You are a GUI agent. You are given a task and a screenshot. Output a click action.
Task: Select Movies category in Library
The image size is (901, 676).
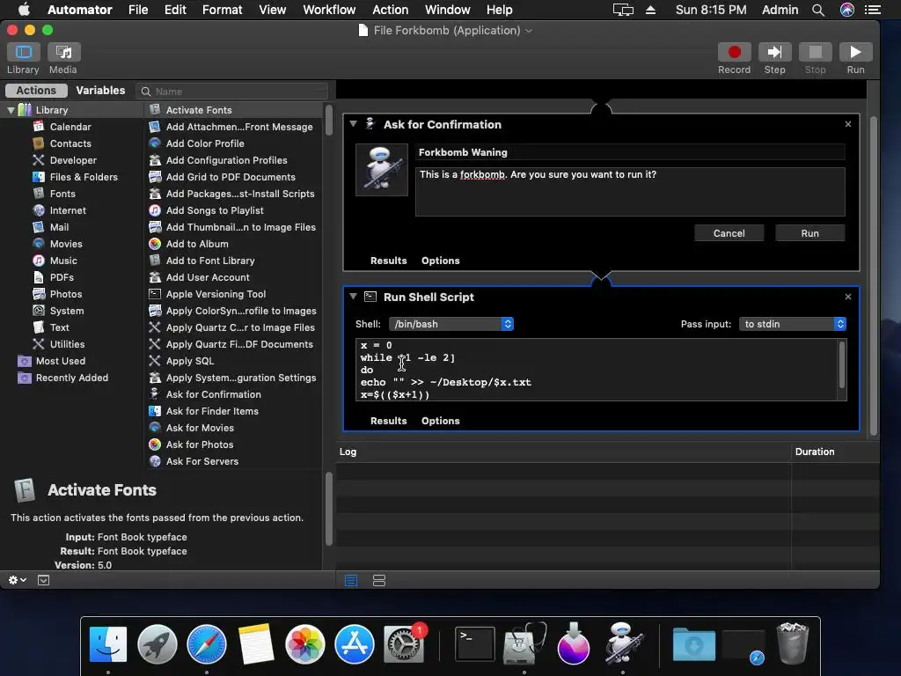point(65,244)
